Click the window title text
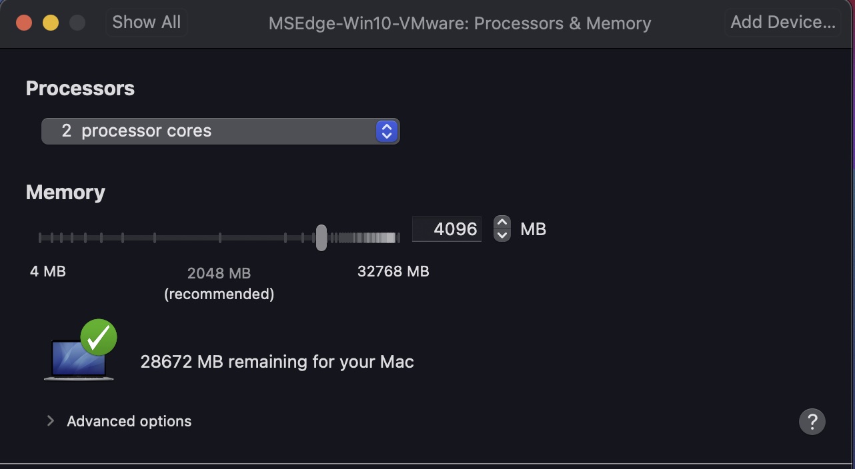Screen dimensions: 855x469 click(460, 24)
